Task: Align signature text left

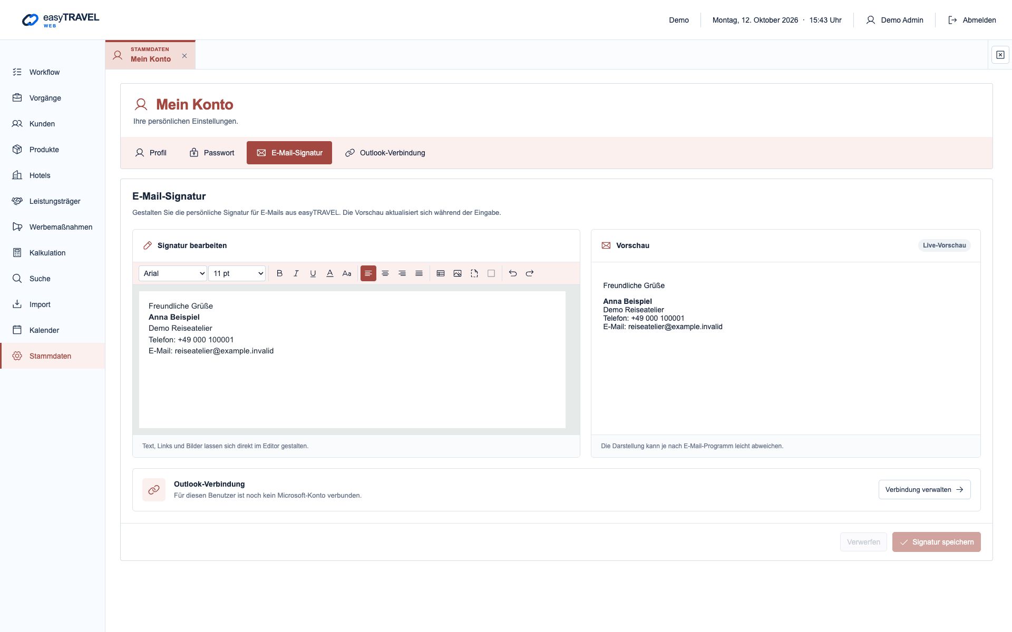Action: [368, 273]
